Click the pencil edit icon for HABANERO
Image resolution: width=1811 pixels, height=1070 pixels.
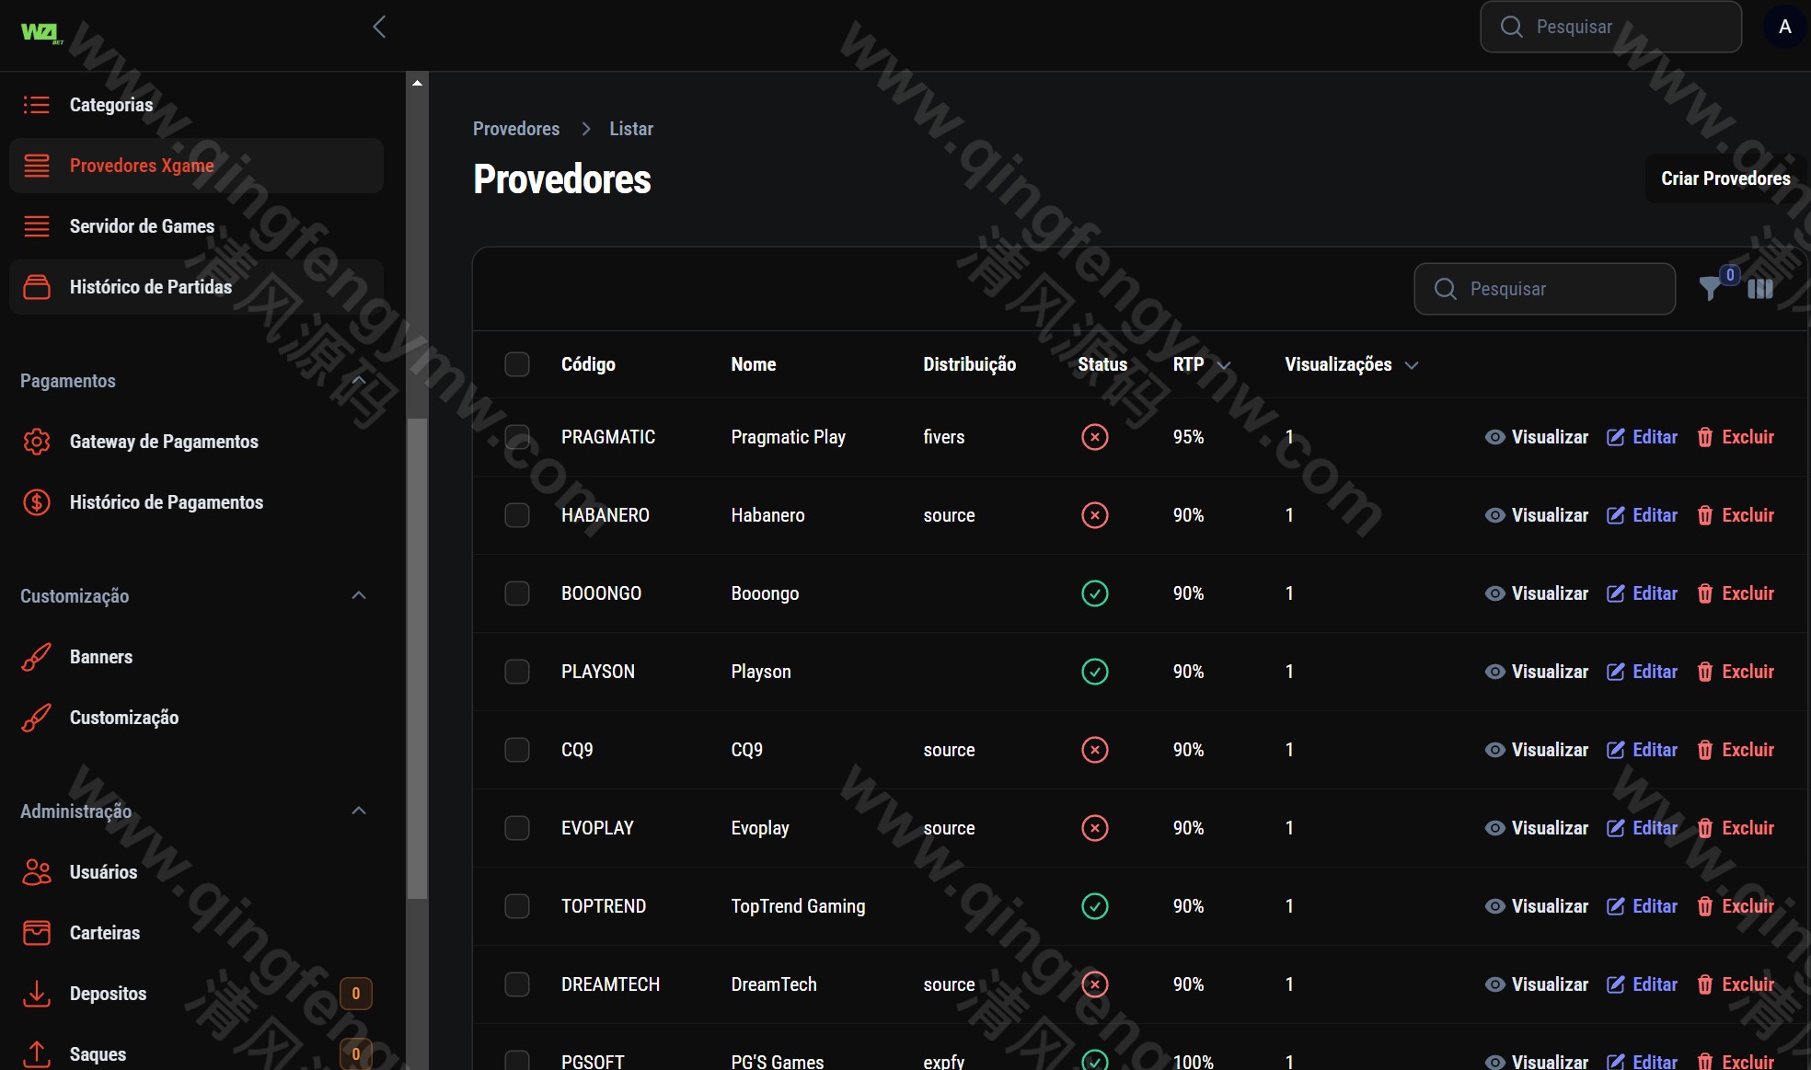pos(1615,515)
